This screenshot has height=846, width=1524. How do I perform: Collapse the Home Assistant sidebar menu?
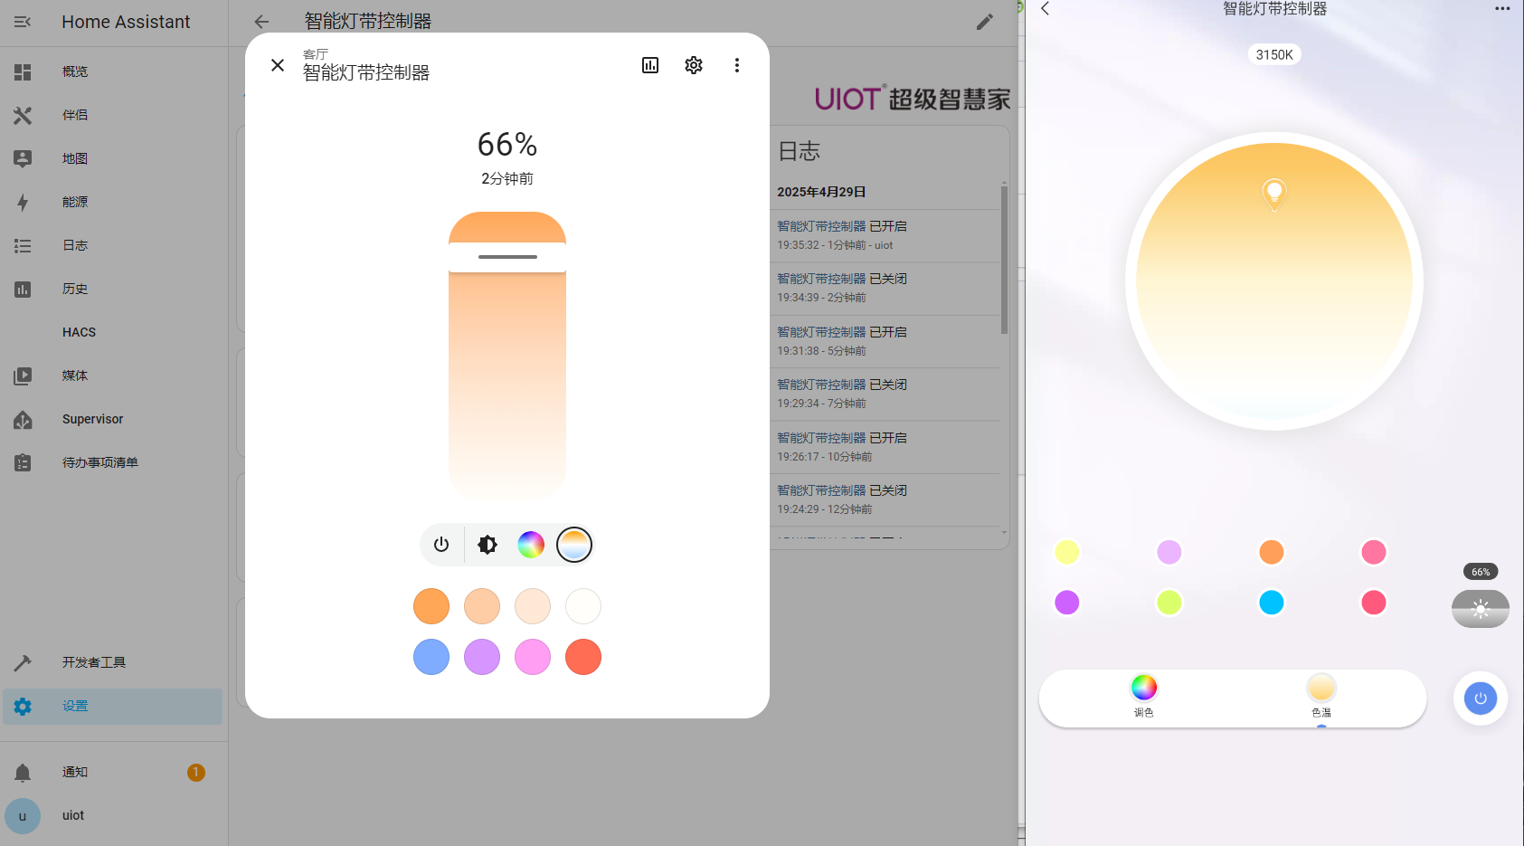point(23,22)
